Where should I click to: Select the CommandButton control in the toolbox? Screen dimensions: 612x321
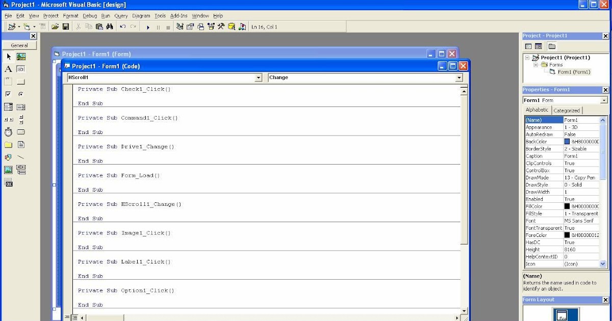pyautogui.click(x=20, y=82)
